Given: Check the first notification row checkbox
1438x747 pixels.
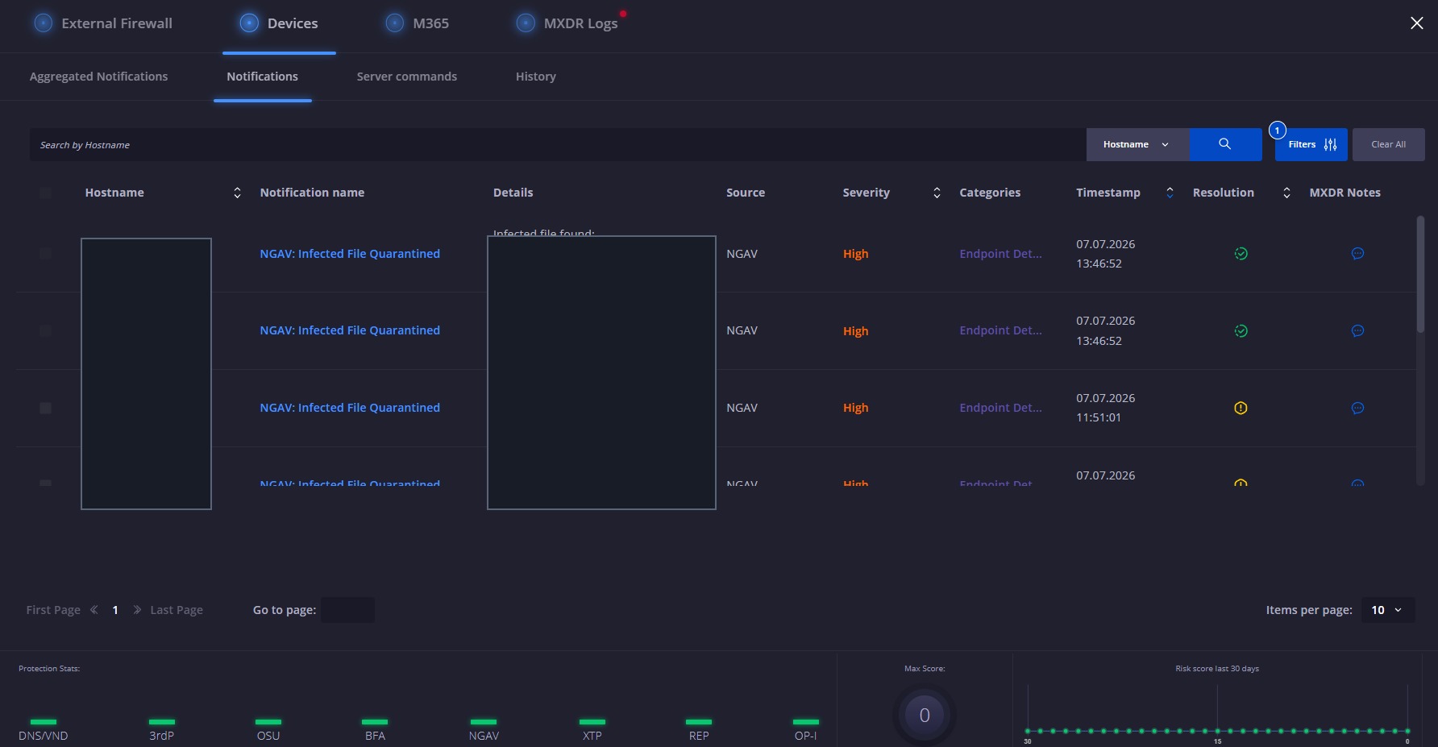Looking at the screenshot, I should (x=45, y=254).
